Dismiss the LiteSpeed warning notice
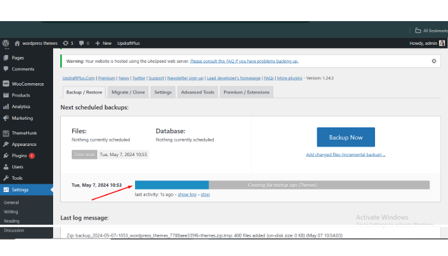This screenshot has width=448, height=256. 433,61
